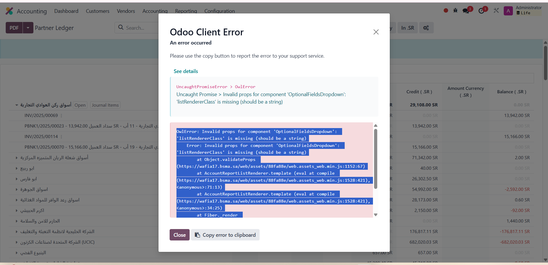Click the Accounting app logo icon
548x265 pixels.
[9, 11]
